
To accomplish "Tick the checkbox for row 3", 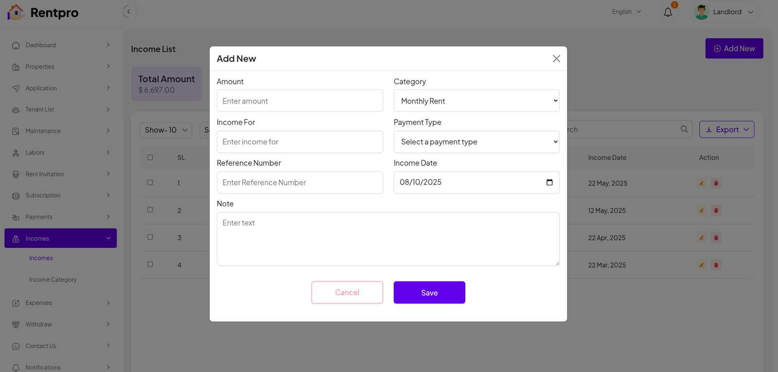I will click(150, 237).
